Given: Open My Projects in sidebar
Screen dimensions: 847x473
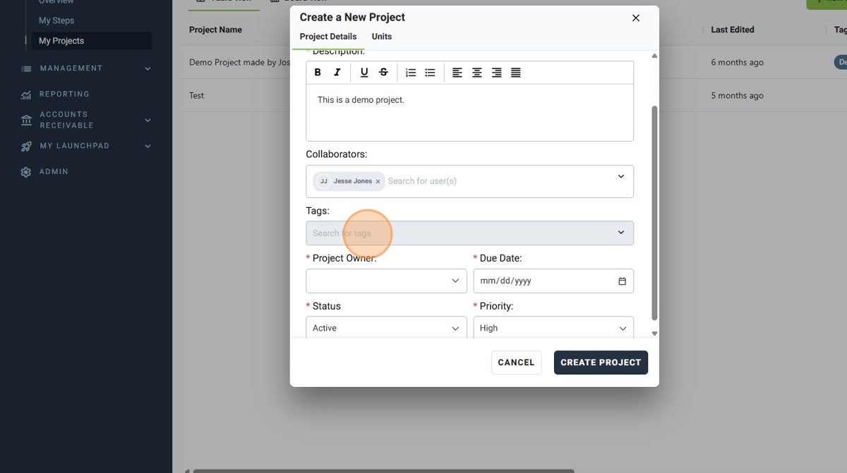Looking at the screenshot, I should [92, 41].
